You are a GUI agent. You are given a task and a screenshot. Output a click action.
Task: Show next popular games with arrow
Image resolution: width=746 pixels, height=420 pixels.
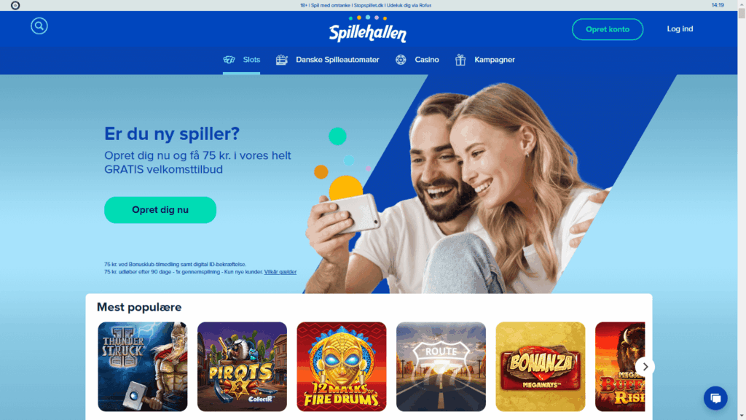point(645,367)
